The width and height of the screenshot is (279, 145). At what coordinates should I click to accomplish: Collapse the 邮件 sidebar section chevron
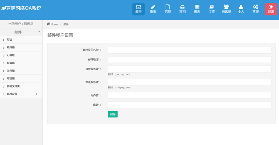point(39,32)
